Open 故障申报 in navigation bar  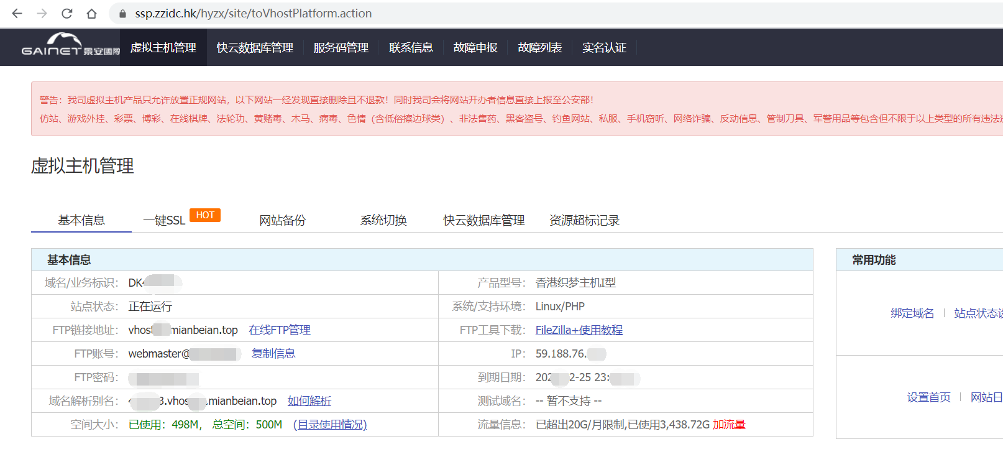[475, 48]
